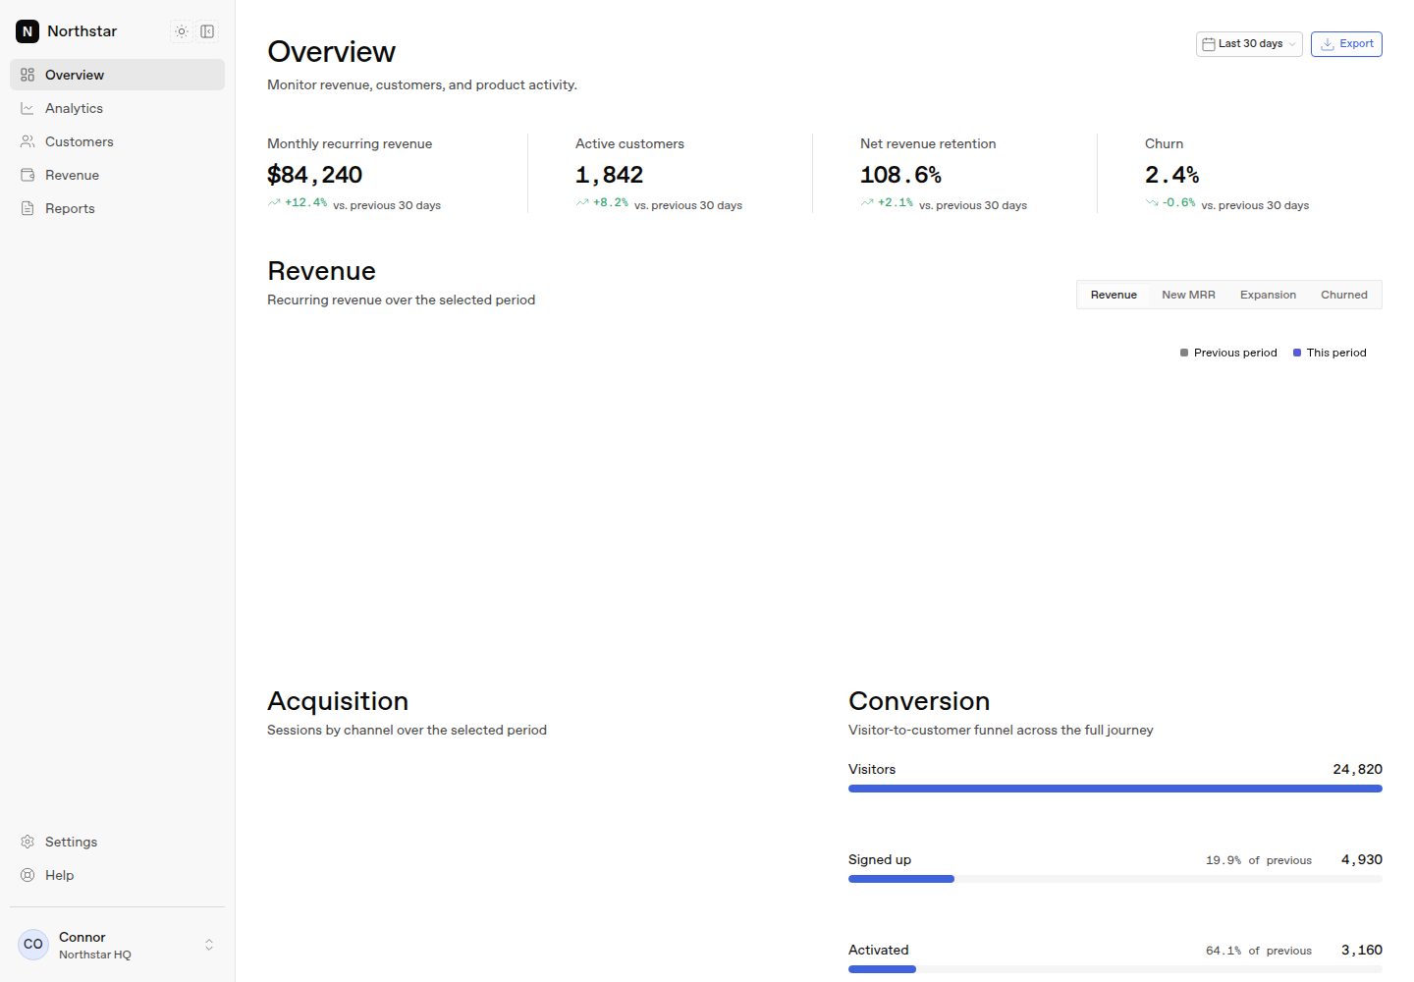Go to Customers page
This screenshot has width=1414, height=982.
(x=117, y=141)
